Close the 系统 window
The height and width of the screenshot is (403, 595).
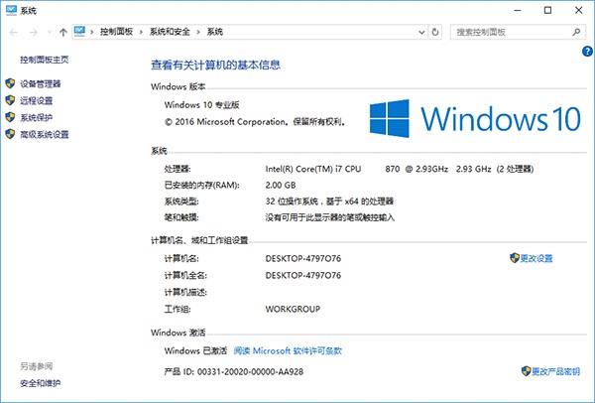coord(578,10)
